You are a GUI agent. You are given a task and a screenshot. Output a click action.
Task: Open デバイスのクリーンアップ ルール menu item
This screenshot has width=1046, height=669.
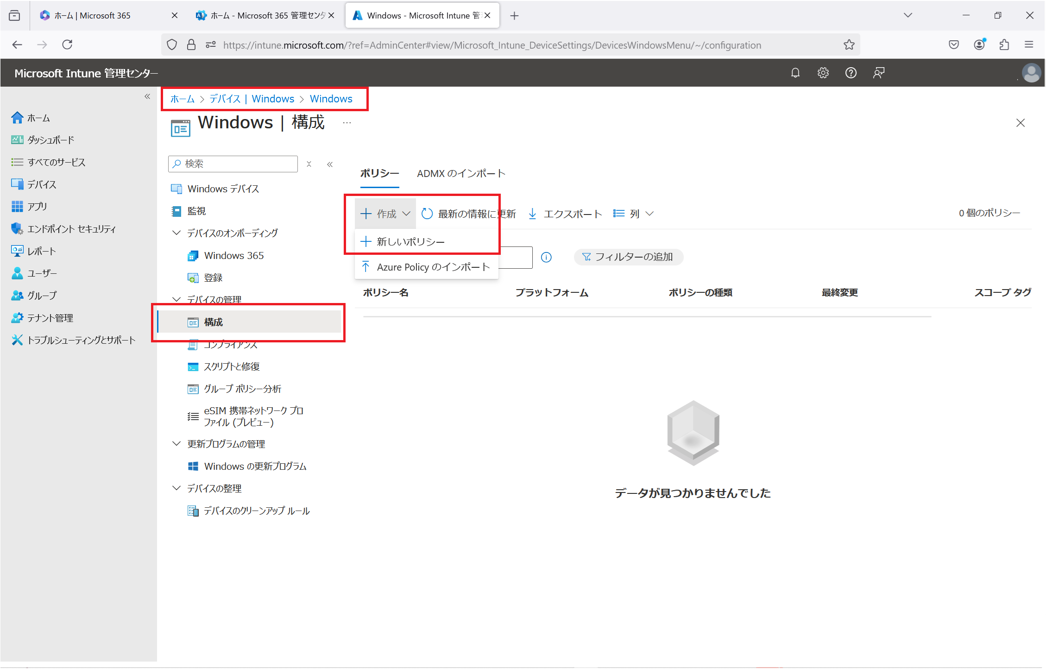[x=248, y=511]
